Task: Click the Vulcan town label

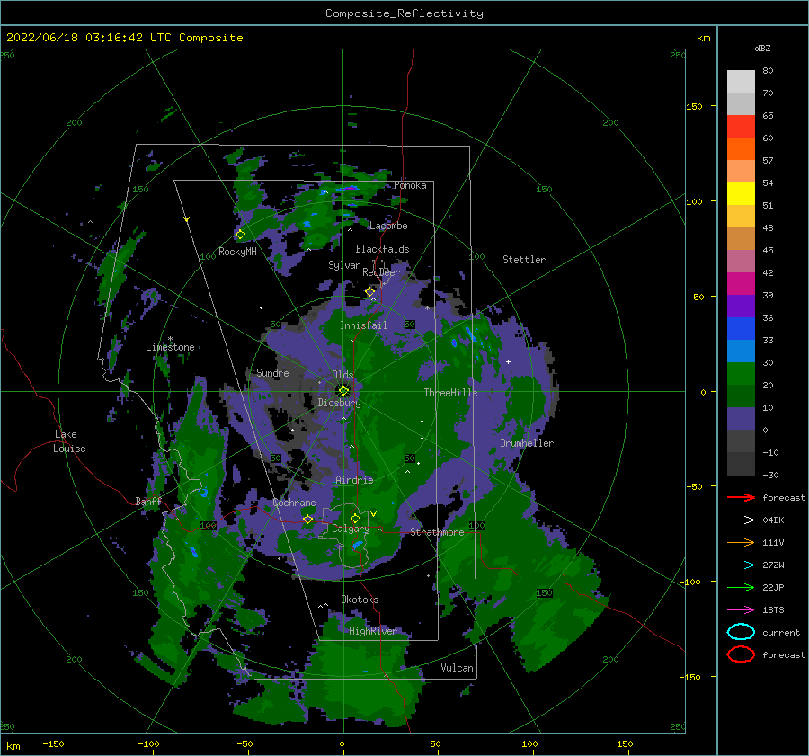Action: coord(457,668)
